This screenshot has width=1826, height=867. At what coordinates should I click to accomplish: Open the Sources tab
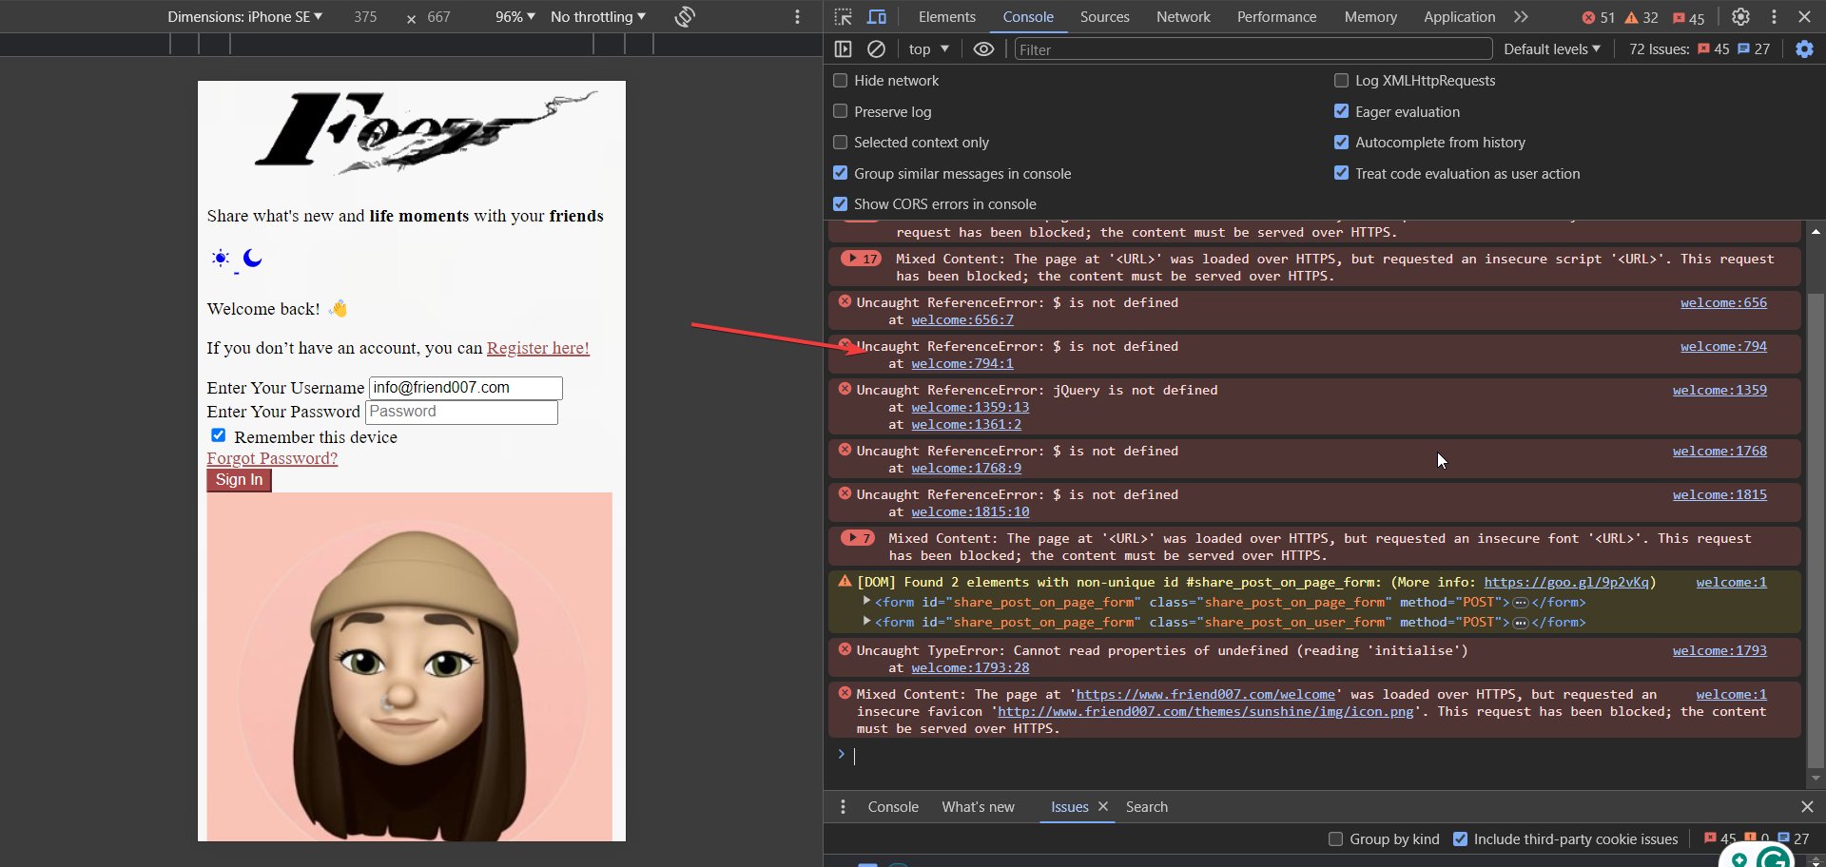pos(1104,17)
